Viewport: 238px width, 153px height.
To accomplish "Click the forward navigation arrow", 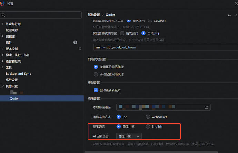I will (x=236, y=15).
